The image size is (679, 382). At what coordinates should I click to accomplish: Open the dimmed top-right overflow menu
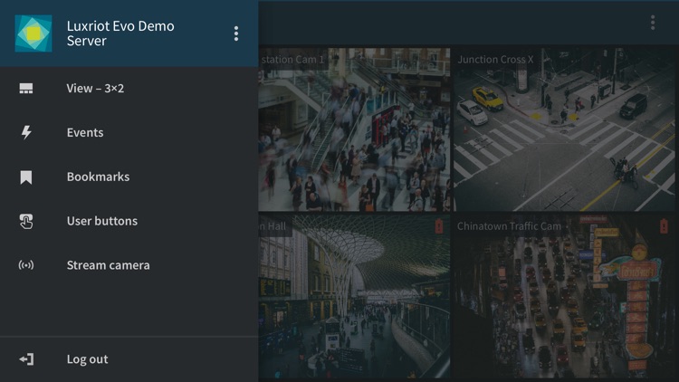click(653, 23)
